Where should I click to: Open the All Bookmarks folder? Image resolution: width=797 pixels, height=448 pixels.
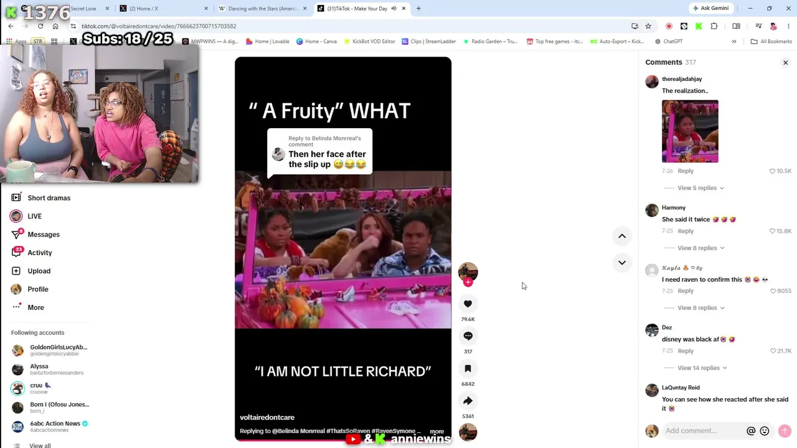(771, 42)
